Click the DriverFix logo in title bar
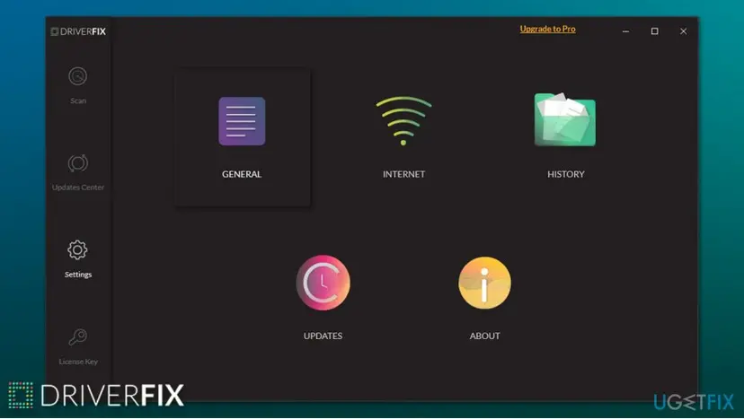Image resolution: width=744 pixels, height=419 pixels. click(x=78, y=31)
